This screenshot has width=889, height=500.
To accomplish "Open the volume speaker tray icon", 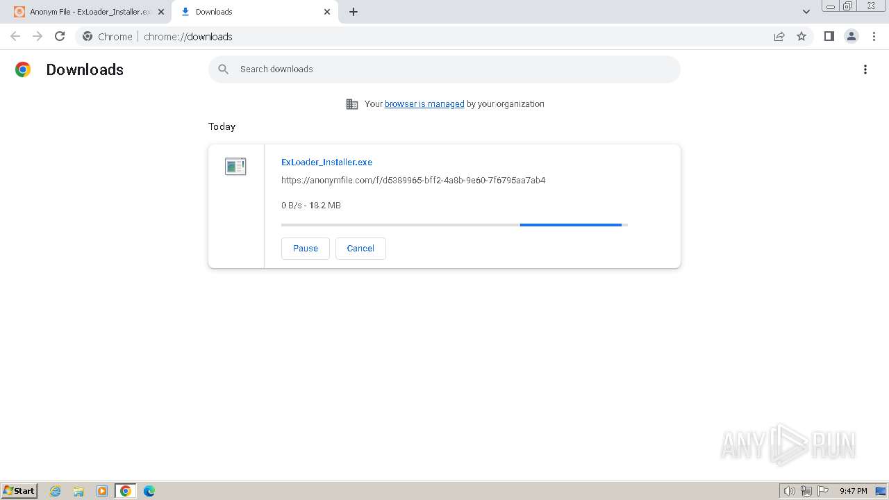I will point(789,491).
